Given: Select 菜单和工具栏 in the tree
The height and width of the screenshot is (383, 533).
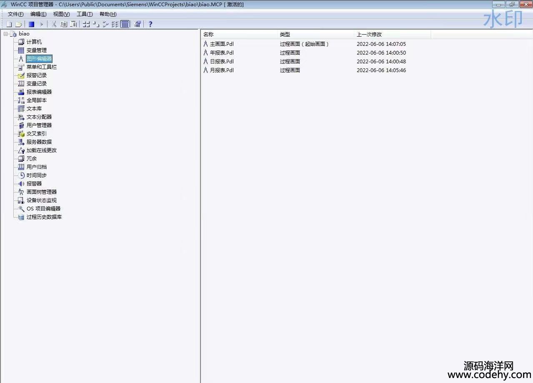Looking at the screenshot, I should click(x=42, y=67).
